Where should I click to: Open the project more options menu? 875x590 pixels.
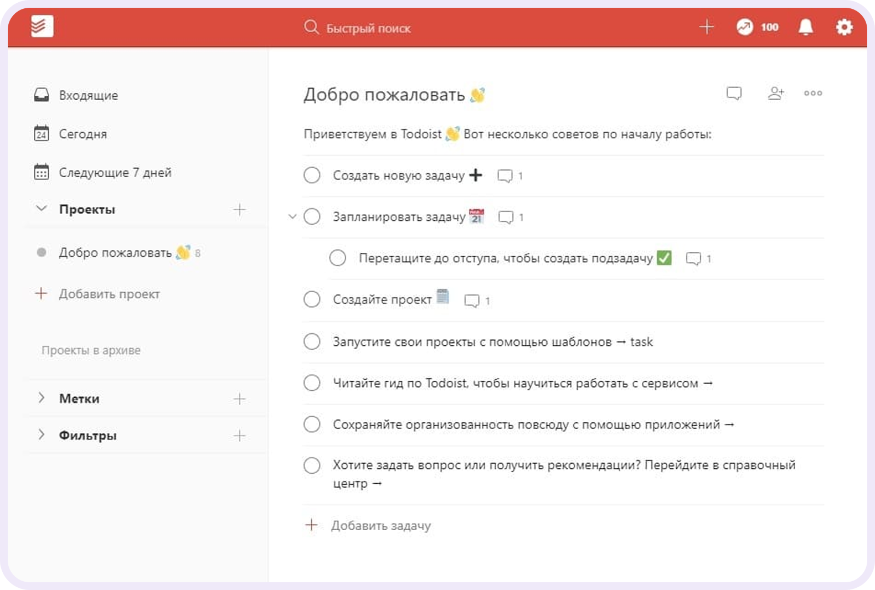tap(813, 93)
